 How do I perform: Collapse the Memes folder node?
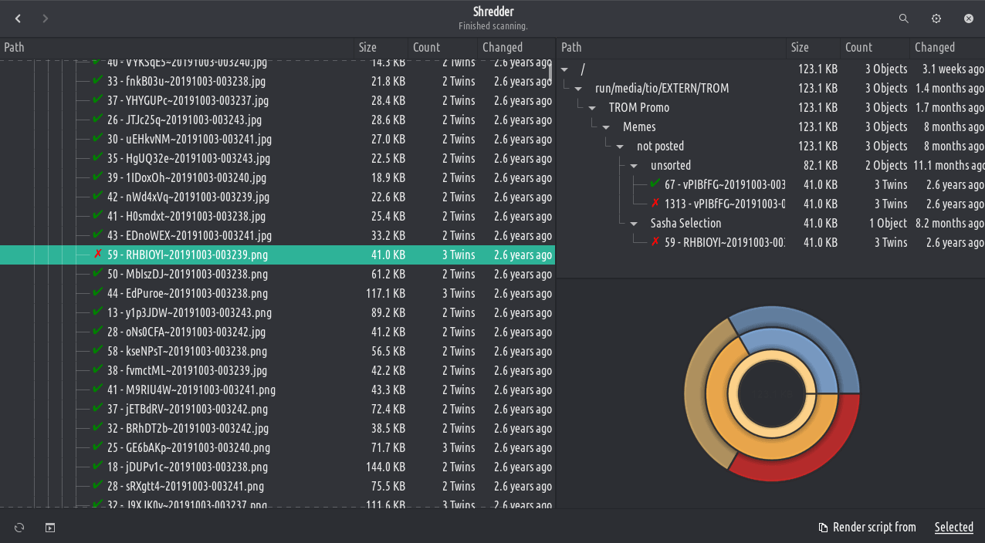606,127
